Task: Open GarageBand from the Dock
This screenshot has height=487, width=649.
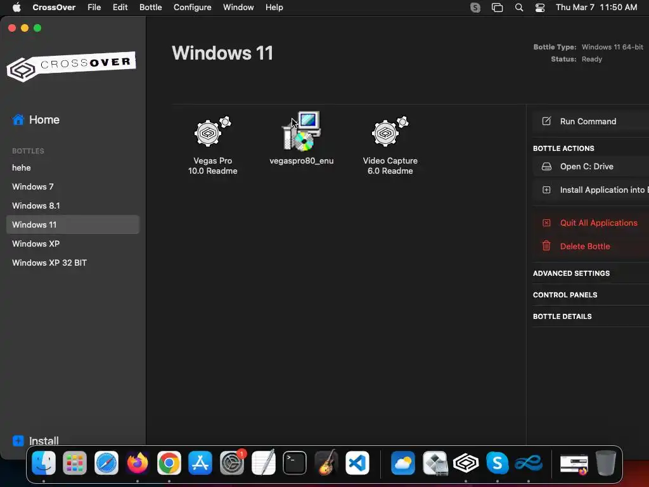Action: coord(326,463)
